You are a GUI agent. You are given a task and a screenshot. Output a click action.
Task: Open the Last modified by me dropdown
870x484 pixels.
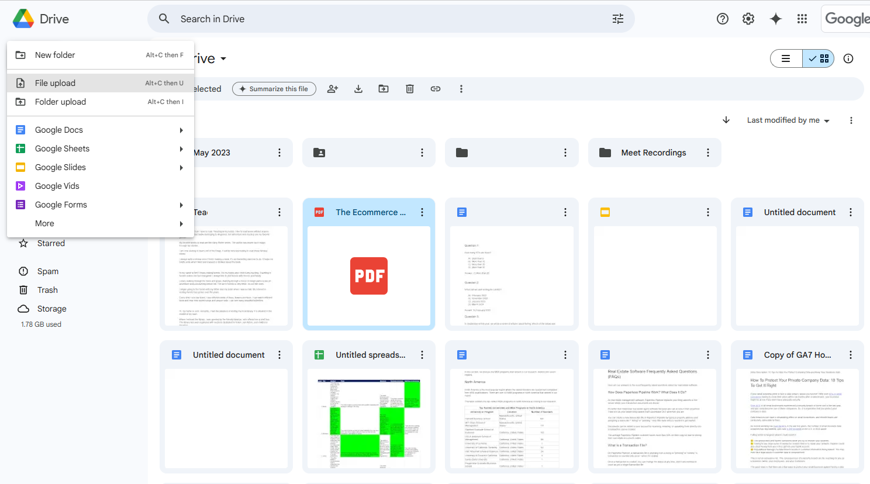tap(788, 120)
